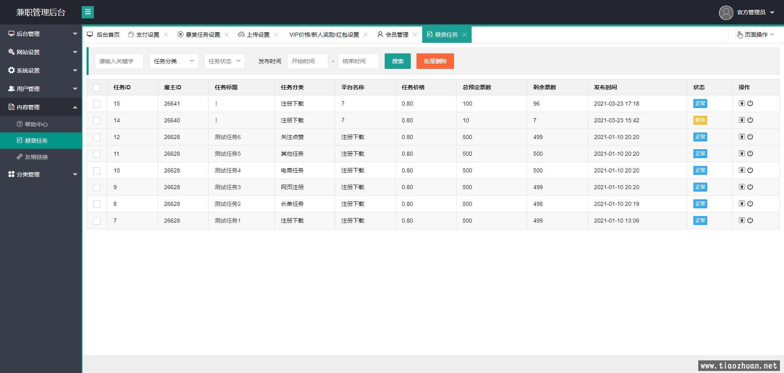
Task: Check the box for task ID 8
Action: click(x=97, y=204)
